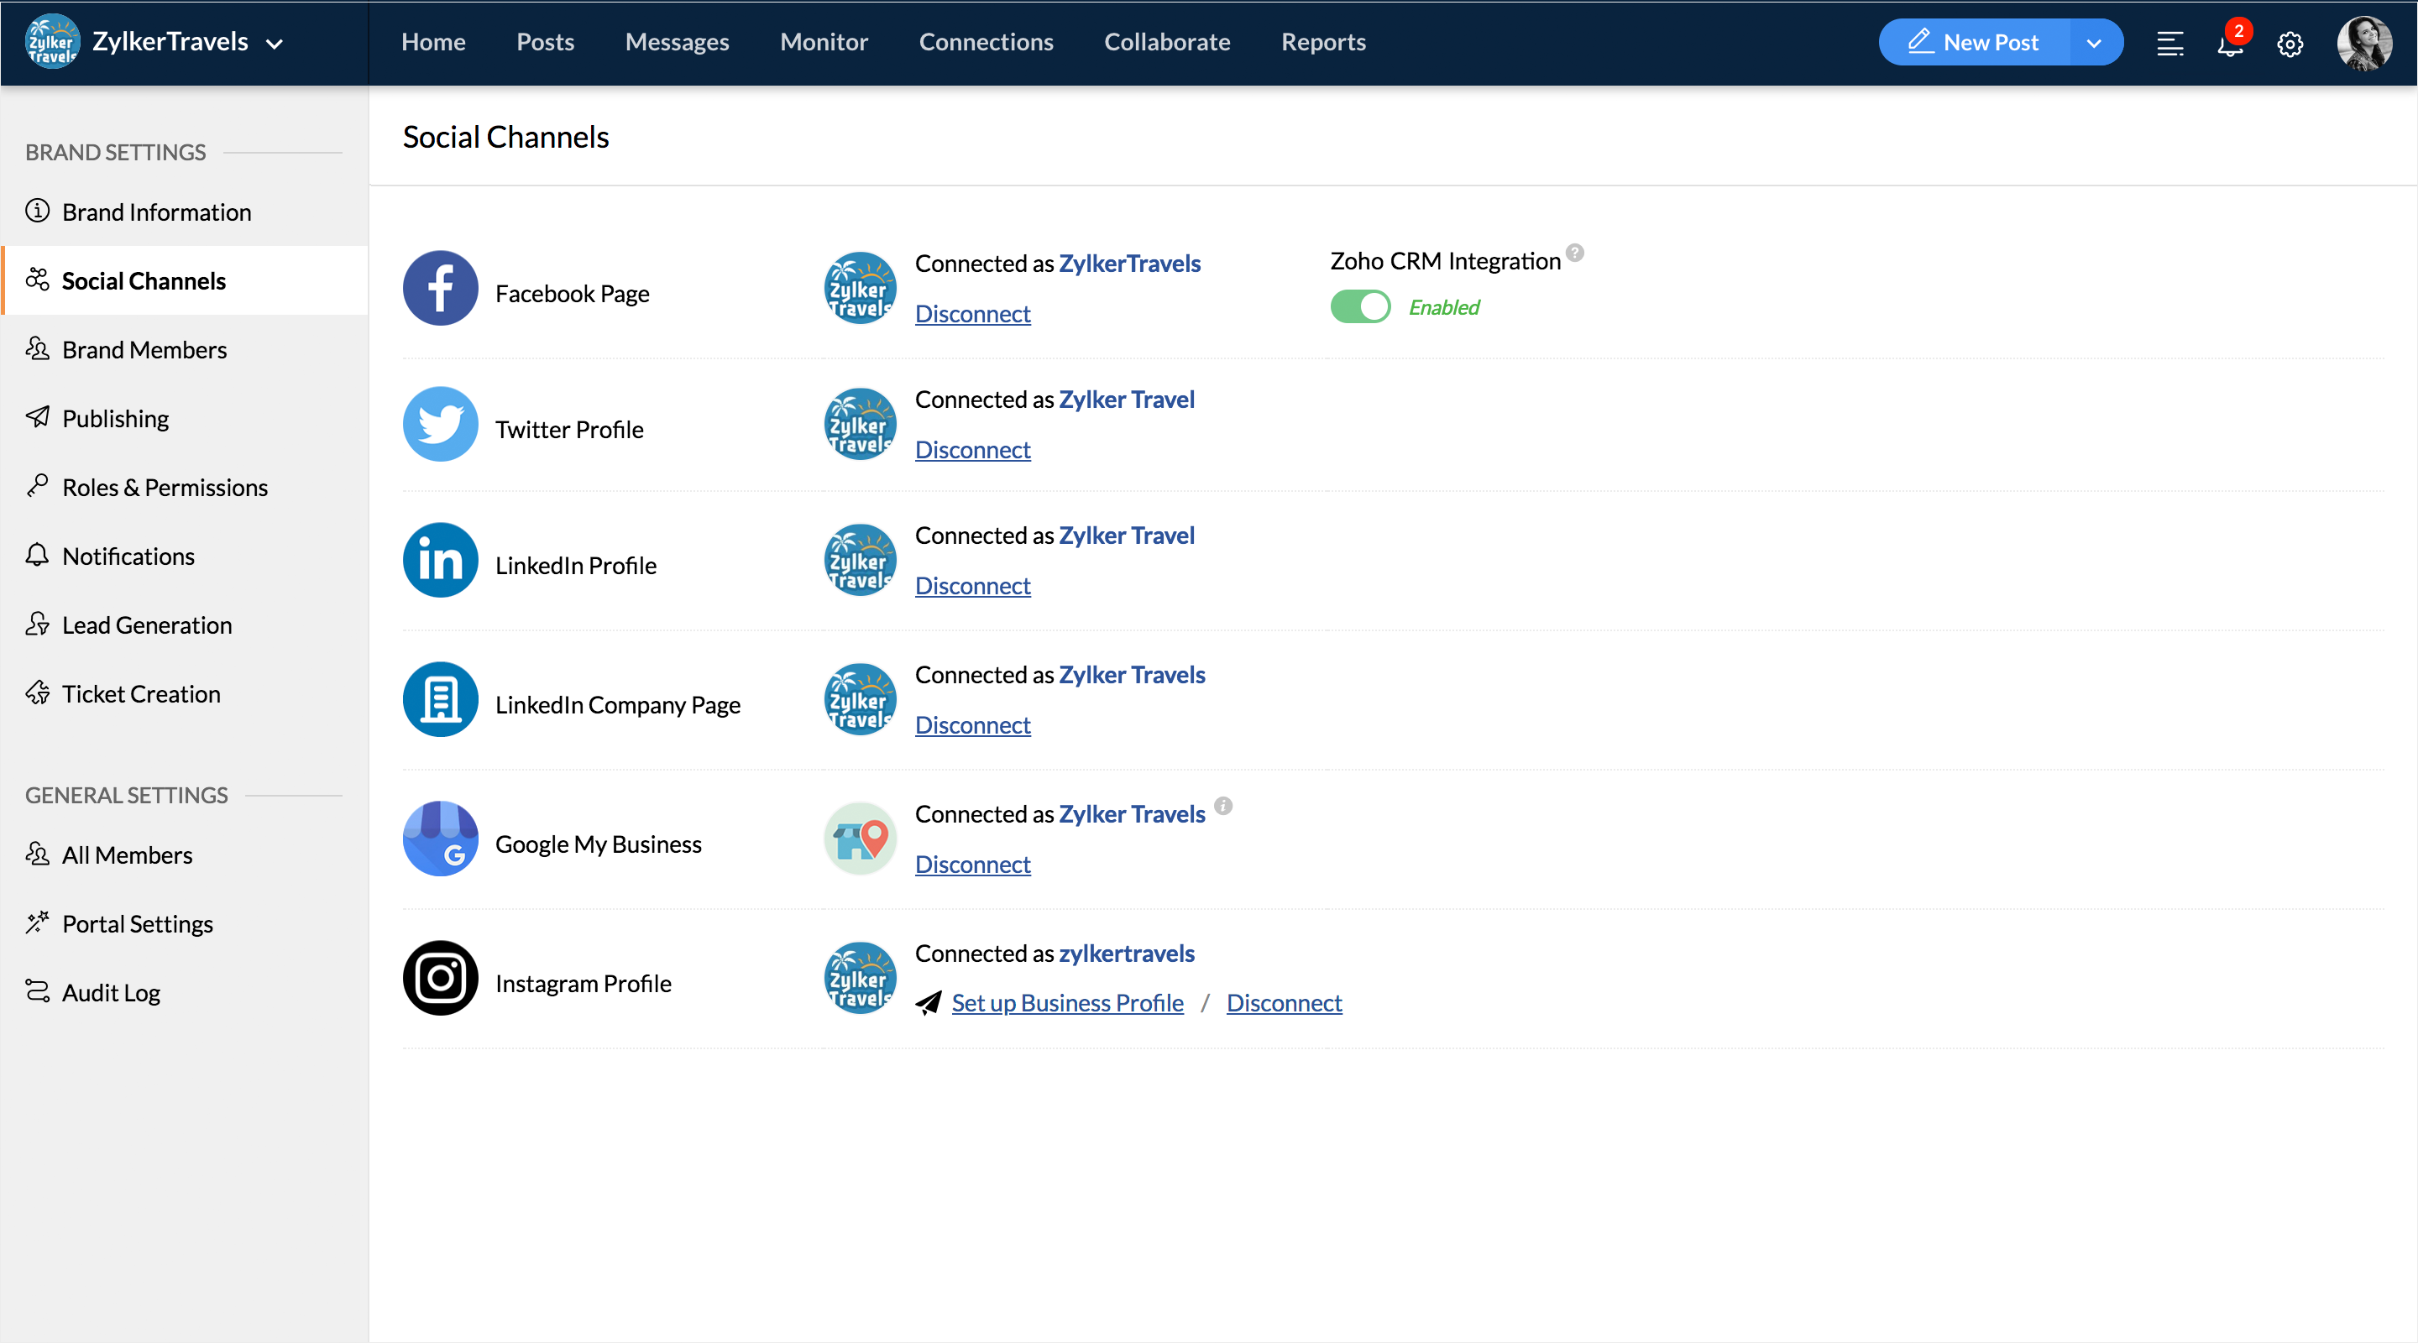The width and height of the screenshot is (2418, 1343).
Task: Disconnect the Facebook Page
Action: [972, 313]
